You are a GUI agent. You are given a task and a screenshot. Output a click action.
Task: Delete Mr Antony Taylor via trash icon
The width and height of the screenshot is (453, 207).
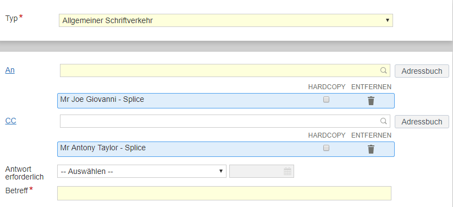click(x=371, y=149)
